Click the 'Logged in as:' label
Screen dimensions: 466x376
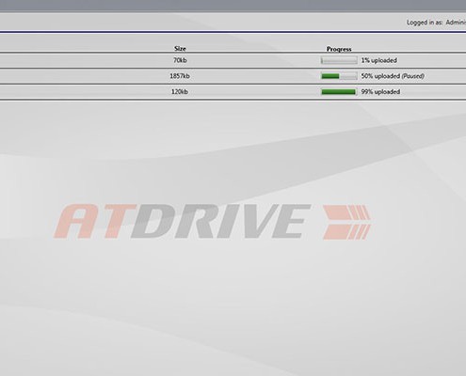point(425,23)
